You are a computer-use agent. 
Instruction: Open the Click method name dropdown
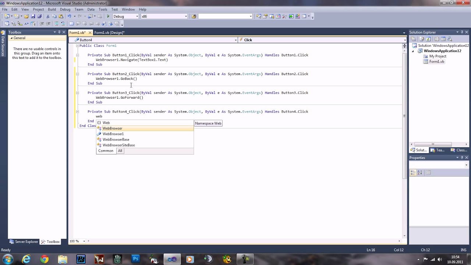click(x=405, y=40)
